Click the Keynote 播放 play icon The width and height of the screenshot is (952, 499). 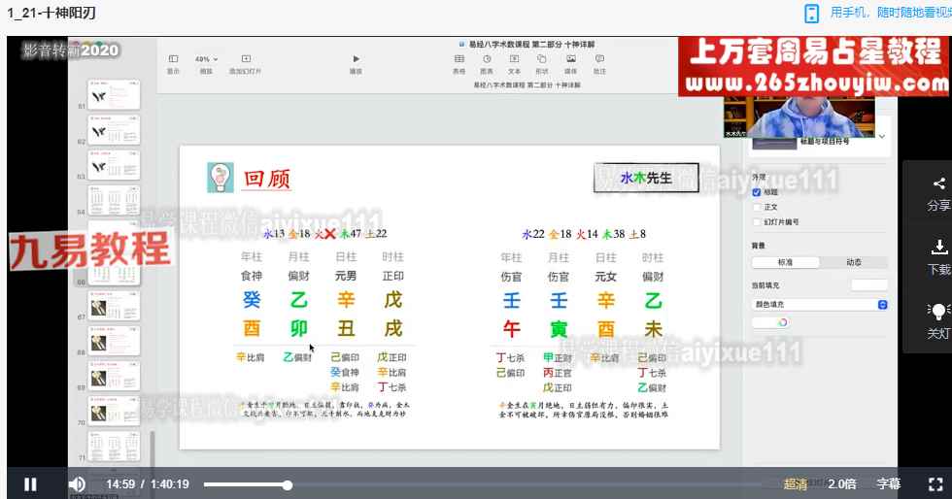[356, 59]
